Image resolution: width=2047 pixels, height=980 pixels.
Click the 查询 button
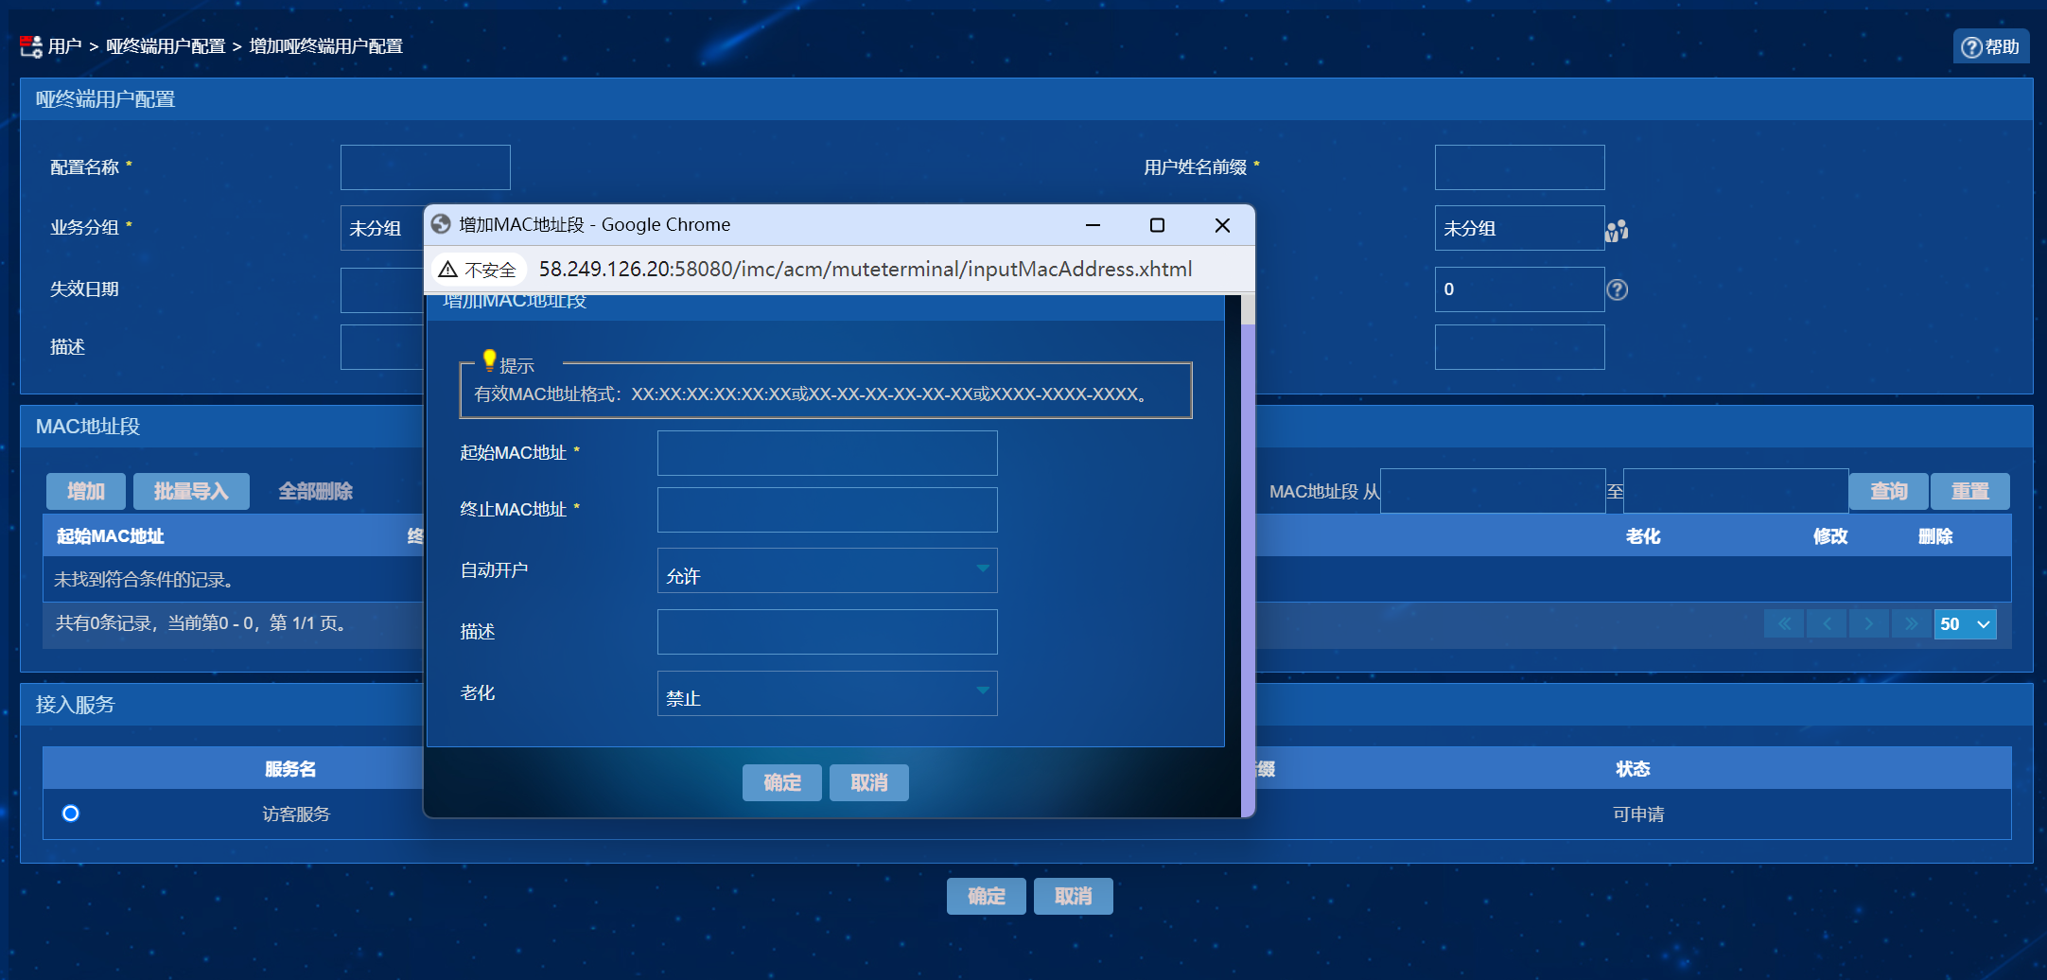click(1888, 491)
